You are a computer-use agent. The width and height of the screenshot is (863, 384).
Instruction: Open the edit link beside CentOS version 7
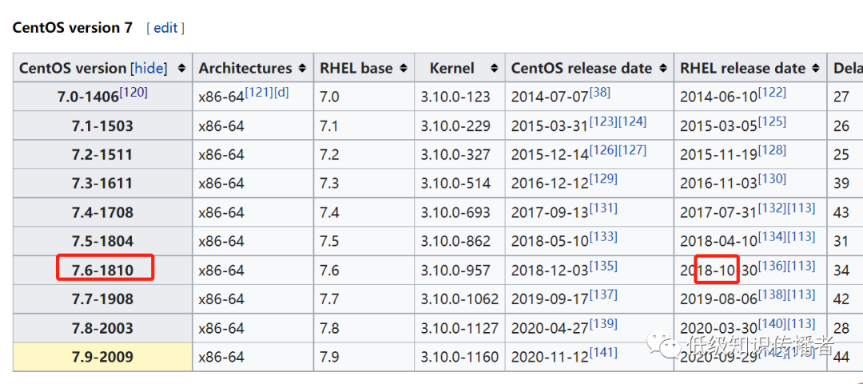coord(165,28)
